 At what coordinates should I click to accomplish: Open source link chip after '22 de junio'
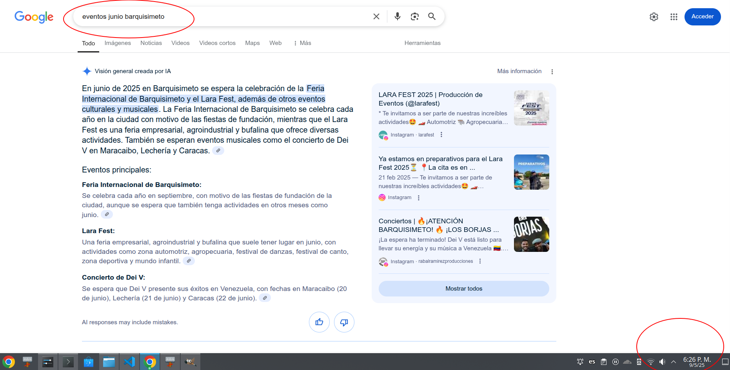click(x=265, y=298)
